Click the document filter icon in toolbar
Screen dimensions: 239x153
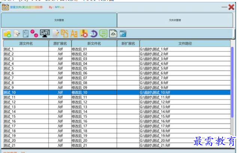[x=17, y=34]
